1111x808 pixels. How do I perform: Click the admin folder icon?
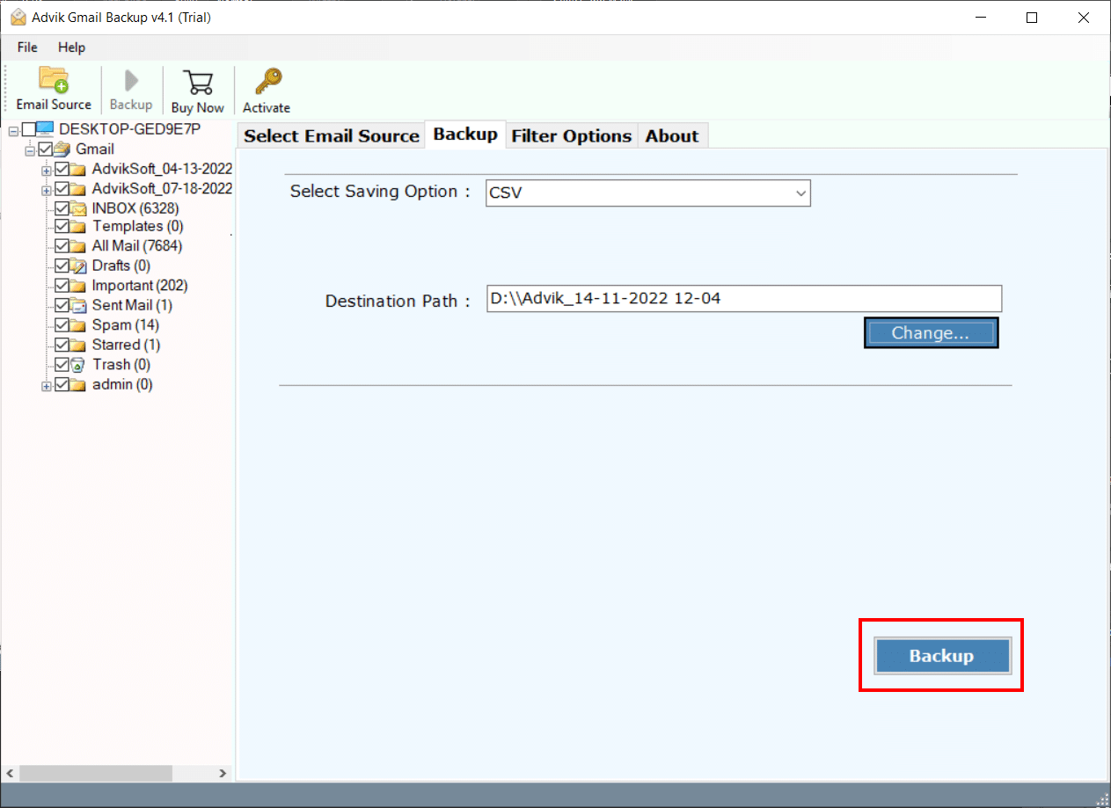[78, 384]
